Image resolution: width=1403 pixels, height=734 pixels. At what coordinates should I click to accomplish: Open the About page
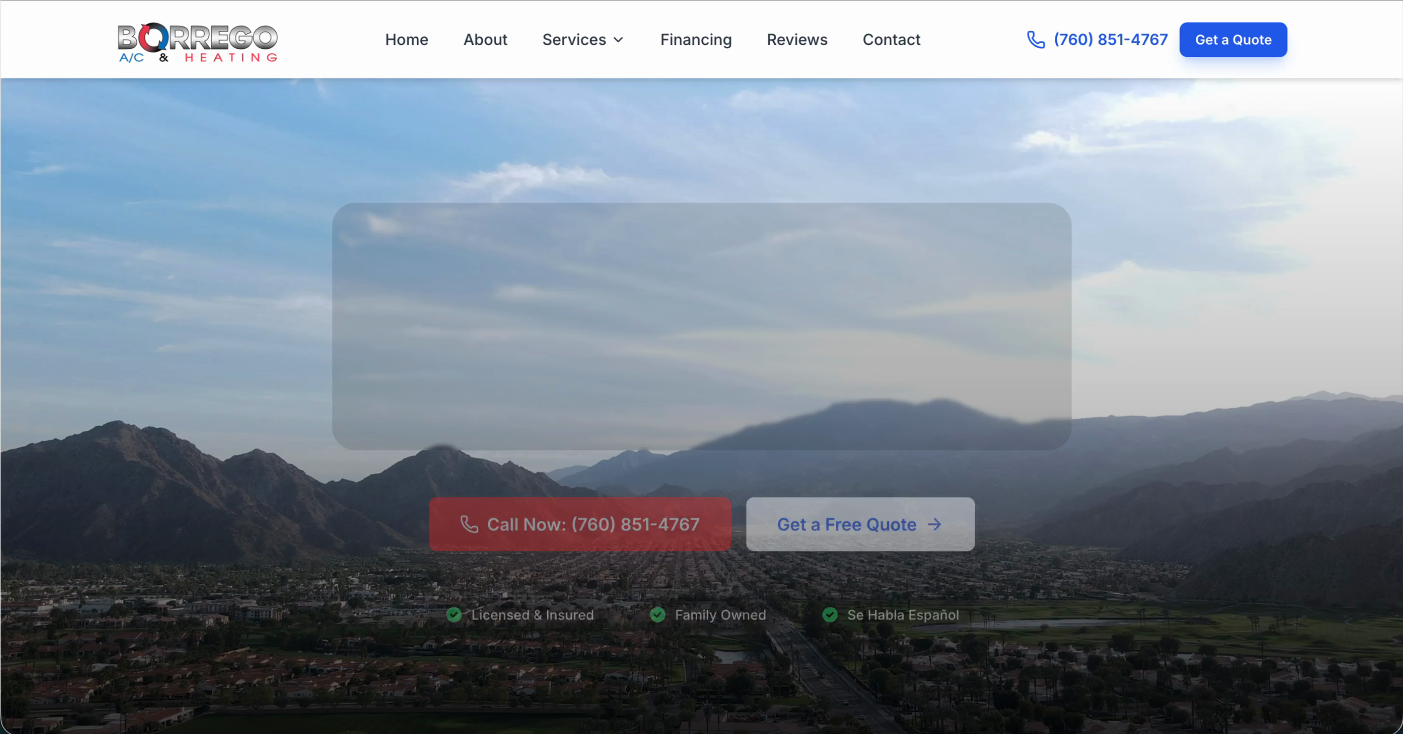[x=485, y=39]
